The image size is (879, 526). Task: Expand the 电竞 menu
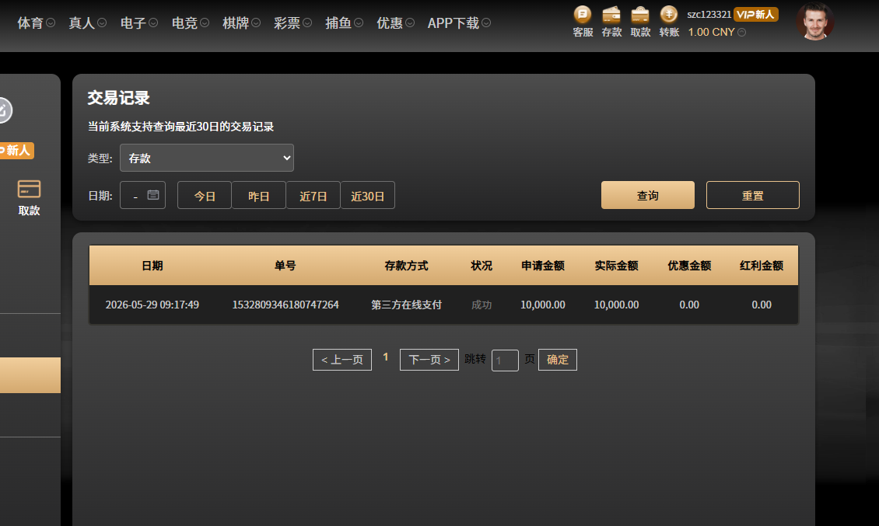[191, 23]
